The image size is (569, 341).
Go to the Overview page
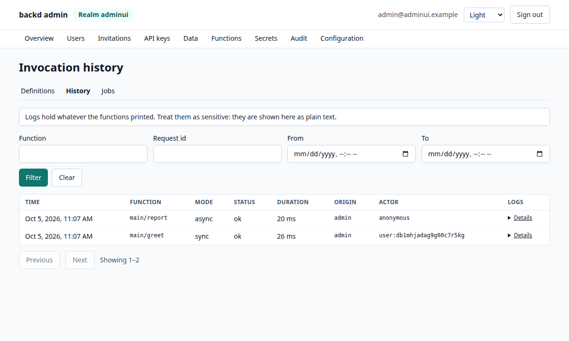pyautogui.click(x=39, y=38)
